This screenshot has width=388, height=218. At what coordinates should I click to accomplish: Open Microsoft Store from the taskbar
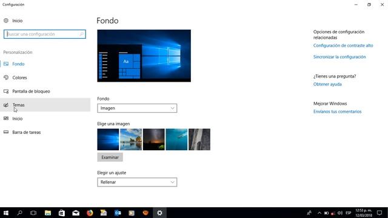(x=62, y=213)
